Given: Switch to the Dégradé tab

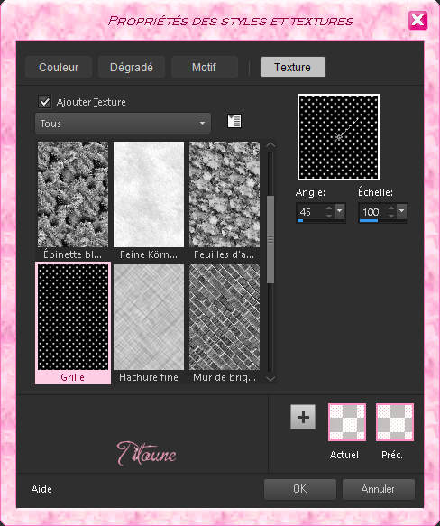Looking at the screenshot, I should click(x=132, y=67).
